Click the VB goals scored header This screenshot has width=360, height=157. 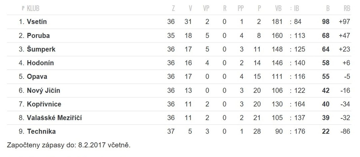click(x=278, y=9)
